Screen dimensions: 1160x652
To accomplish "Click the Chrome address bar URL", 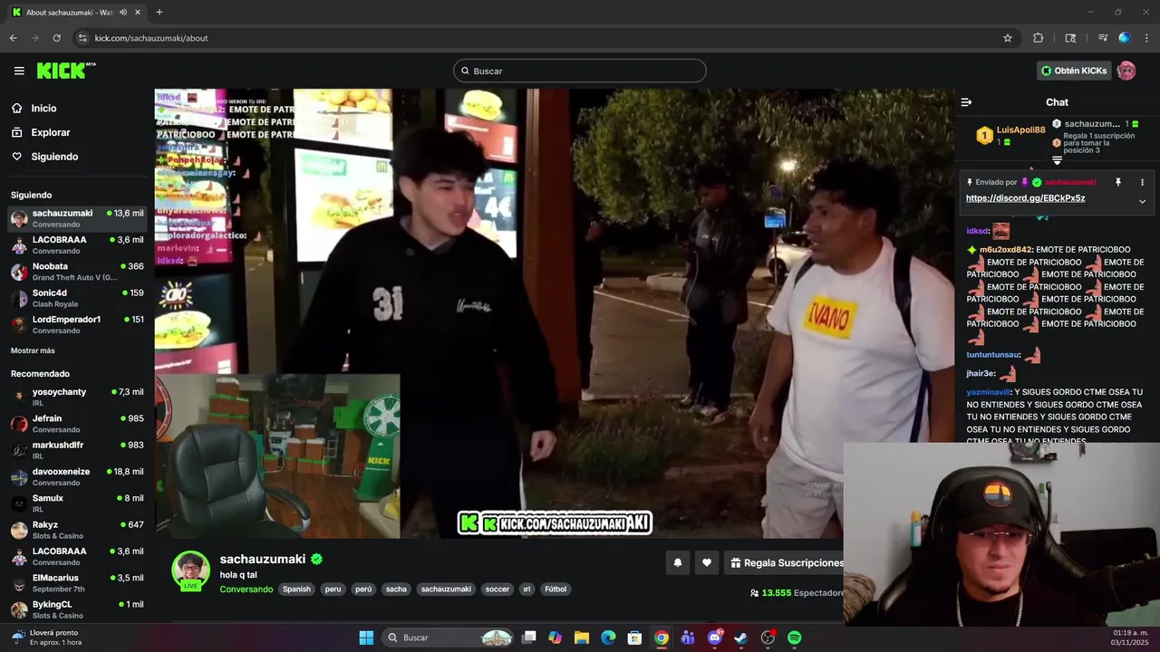I will click(151, 38).
